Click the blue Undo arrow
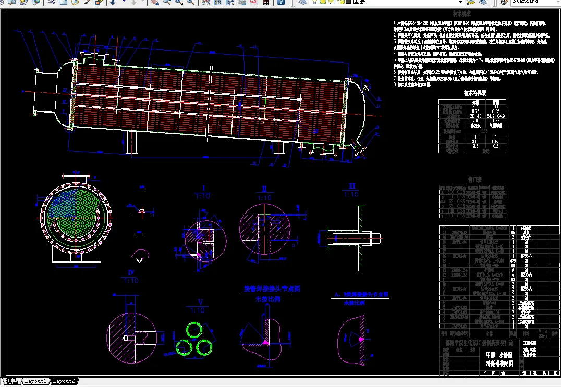561x387 pixels. click(113, 2)
